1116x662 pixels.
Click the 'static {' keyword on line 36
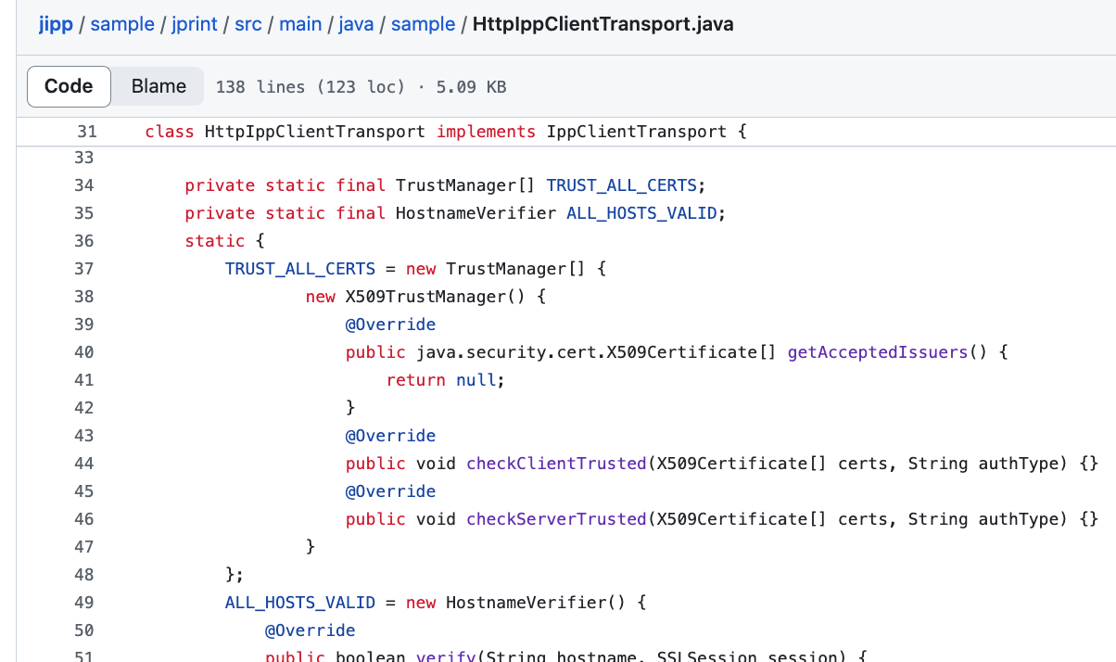point(225,241)
